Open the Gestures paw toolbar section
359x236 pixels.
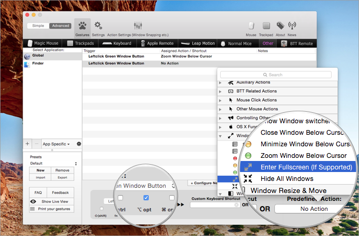[x=83, y=28]
